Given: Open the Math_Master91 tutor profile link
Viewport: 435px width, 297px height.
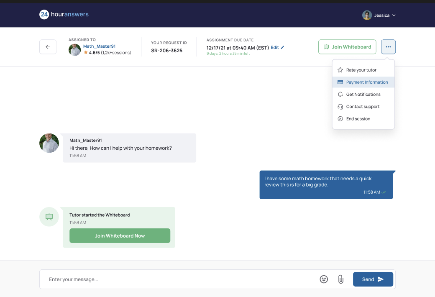Looking at the screenshot, I should pos(99,46).
